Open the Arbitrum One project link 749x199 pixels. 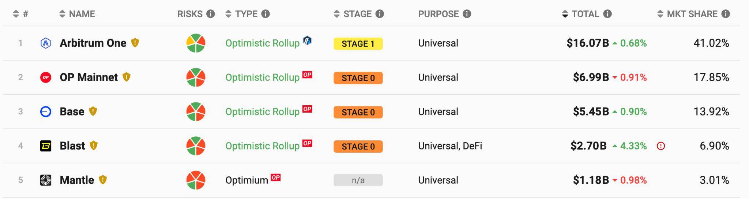[93, 43]
